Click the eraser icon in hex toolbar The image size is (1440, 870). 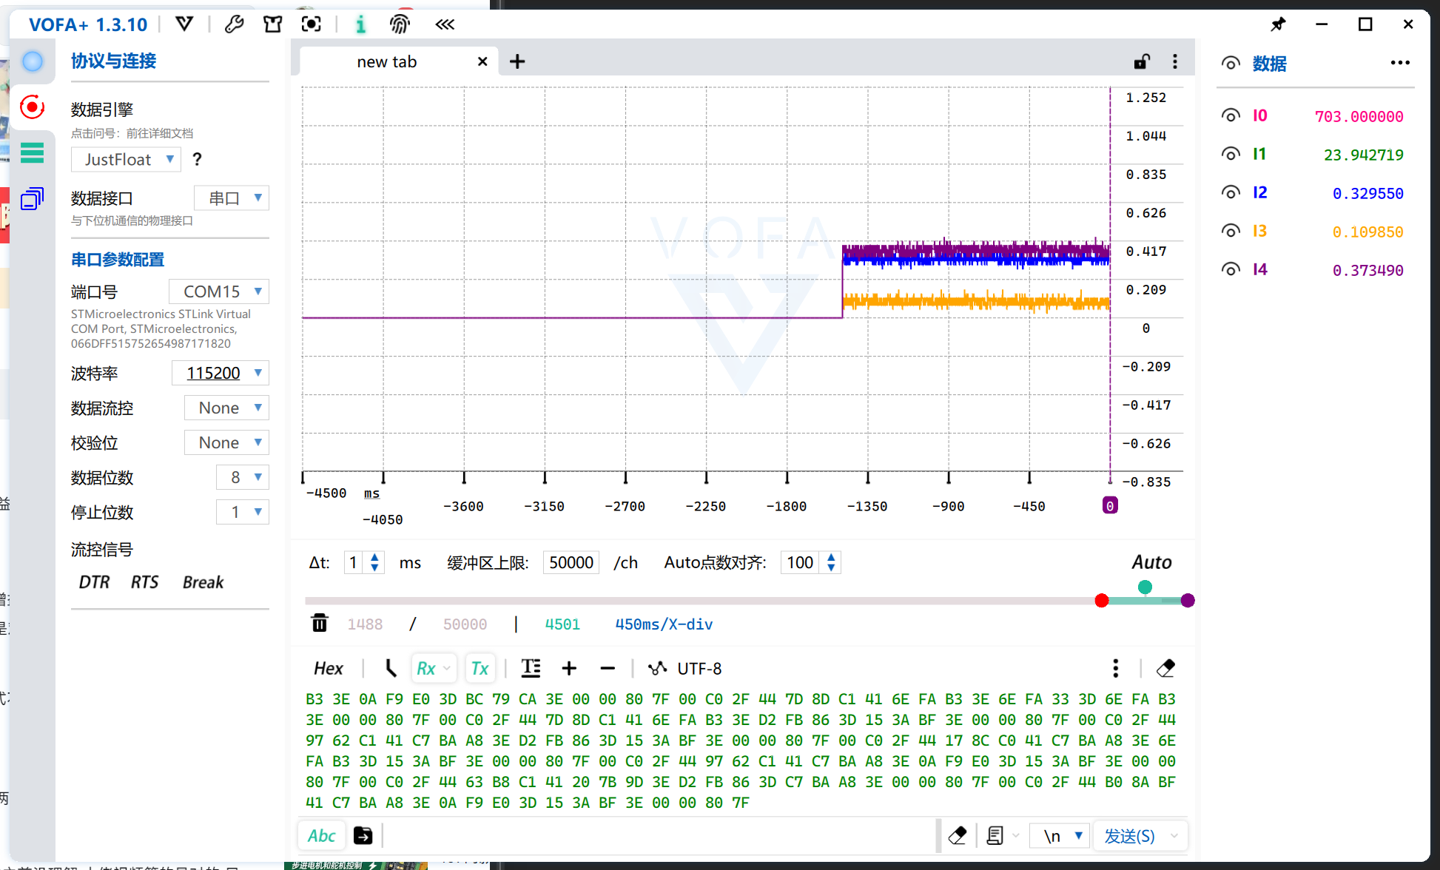pyautogui.click(x=1165, y=668)
